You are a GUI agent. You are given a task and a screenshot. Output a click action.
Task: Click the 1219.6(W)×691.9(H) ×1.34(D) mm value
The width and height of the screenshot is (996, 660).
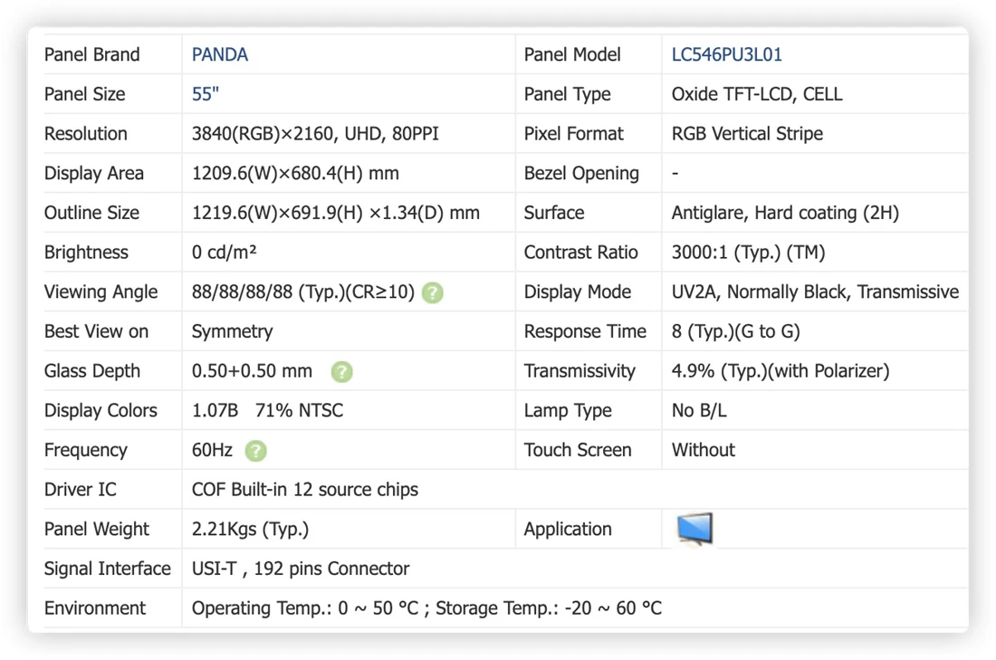tap(335, 213)
